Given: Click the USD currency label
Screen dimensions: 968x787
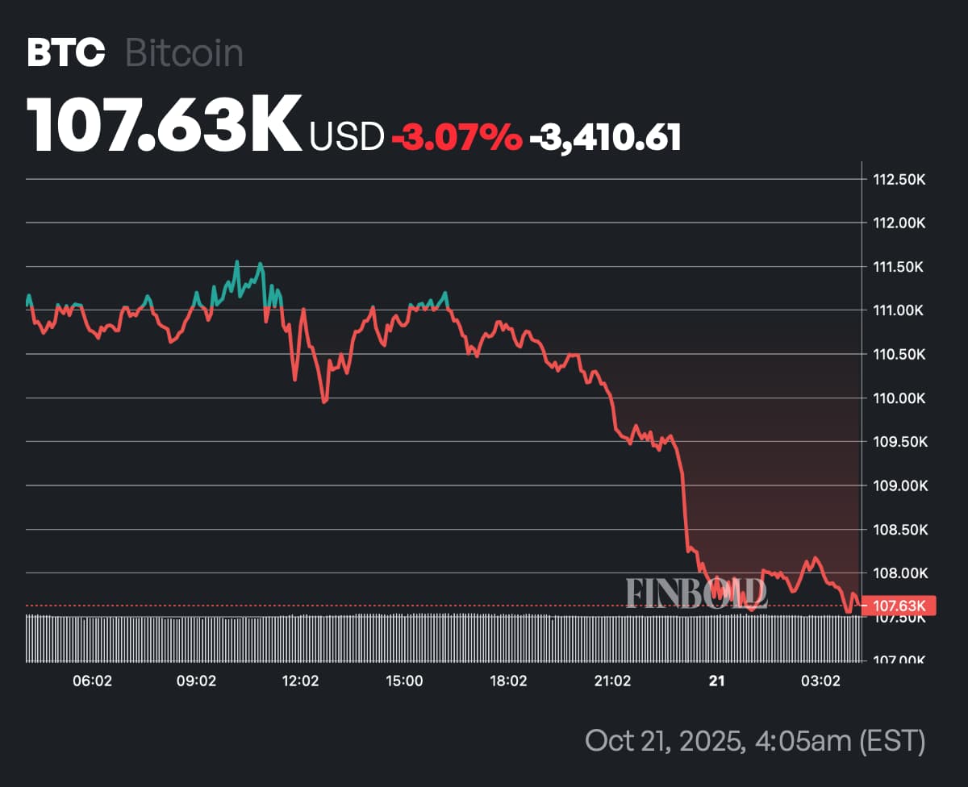Looking at the screenshot, I should 347,138.
